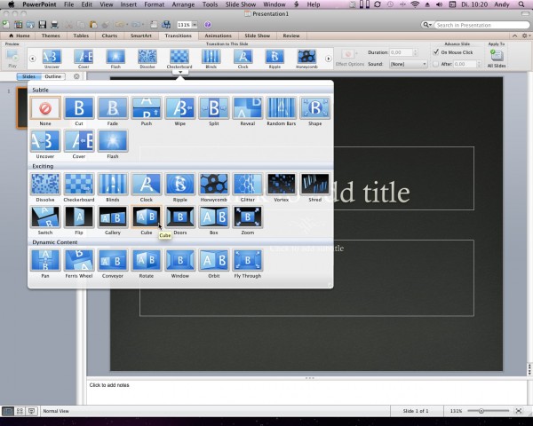Screen dimensions: 533x426
Task: Toggle the On Mouse Click checkbox
Action: [x=436, y=52]
